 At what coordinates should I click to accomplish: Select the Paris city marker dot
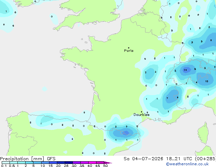tap(129, 48)
